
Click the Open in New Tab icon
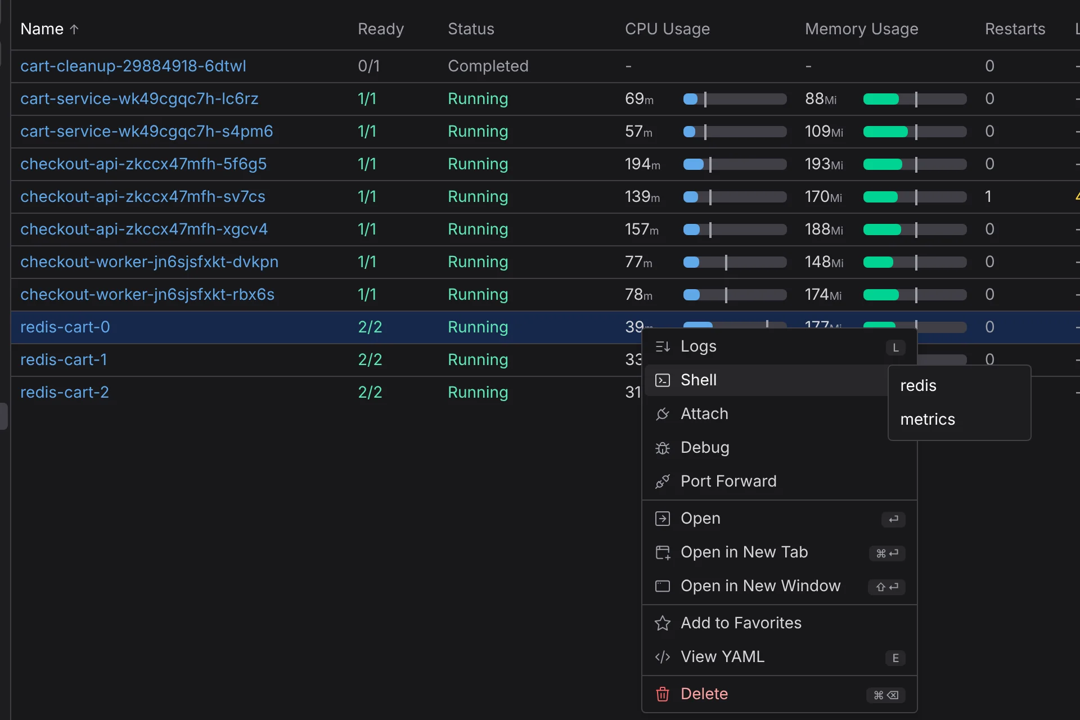tap(663, 552)
